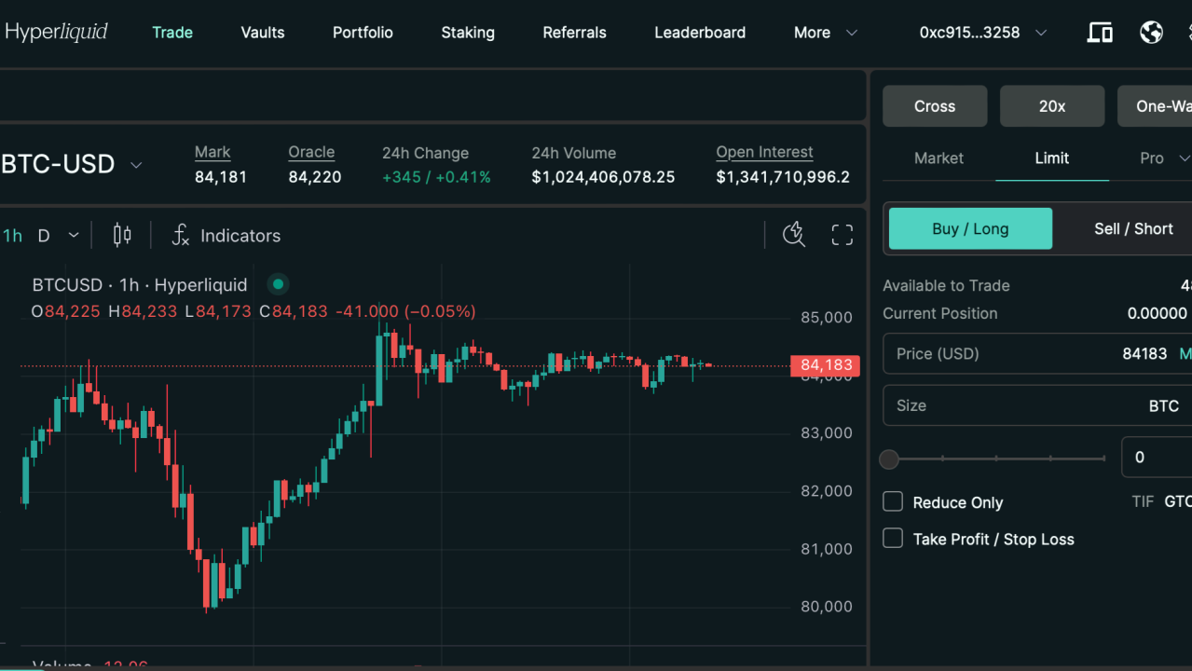Enter fullscreen chart mode
The width and height of the screenshot is (1192, 671).
point(842,235)
